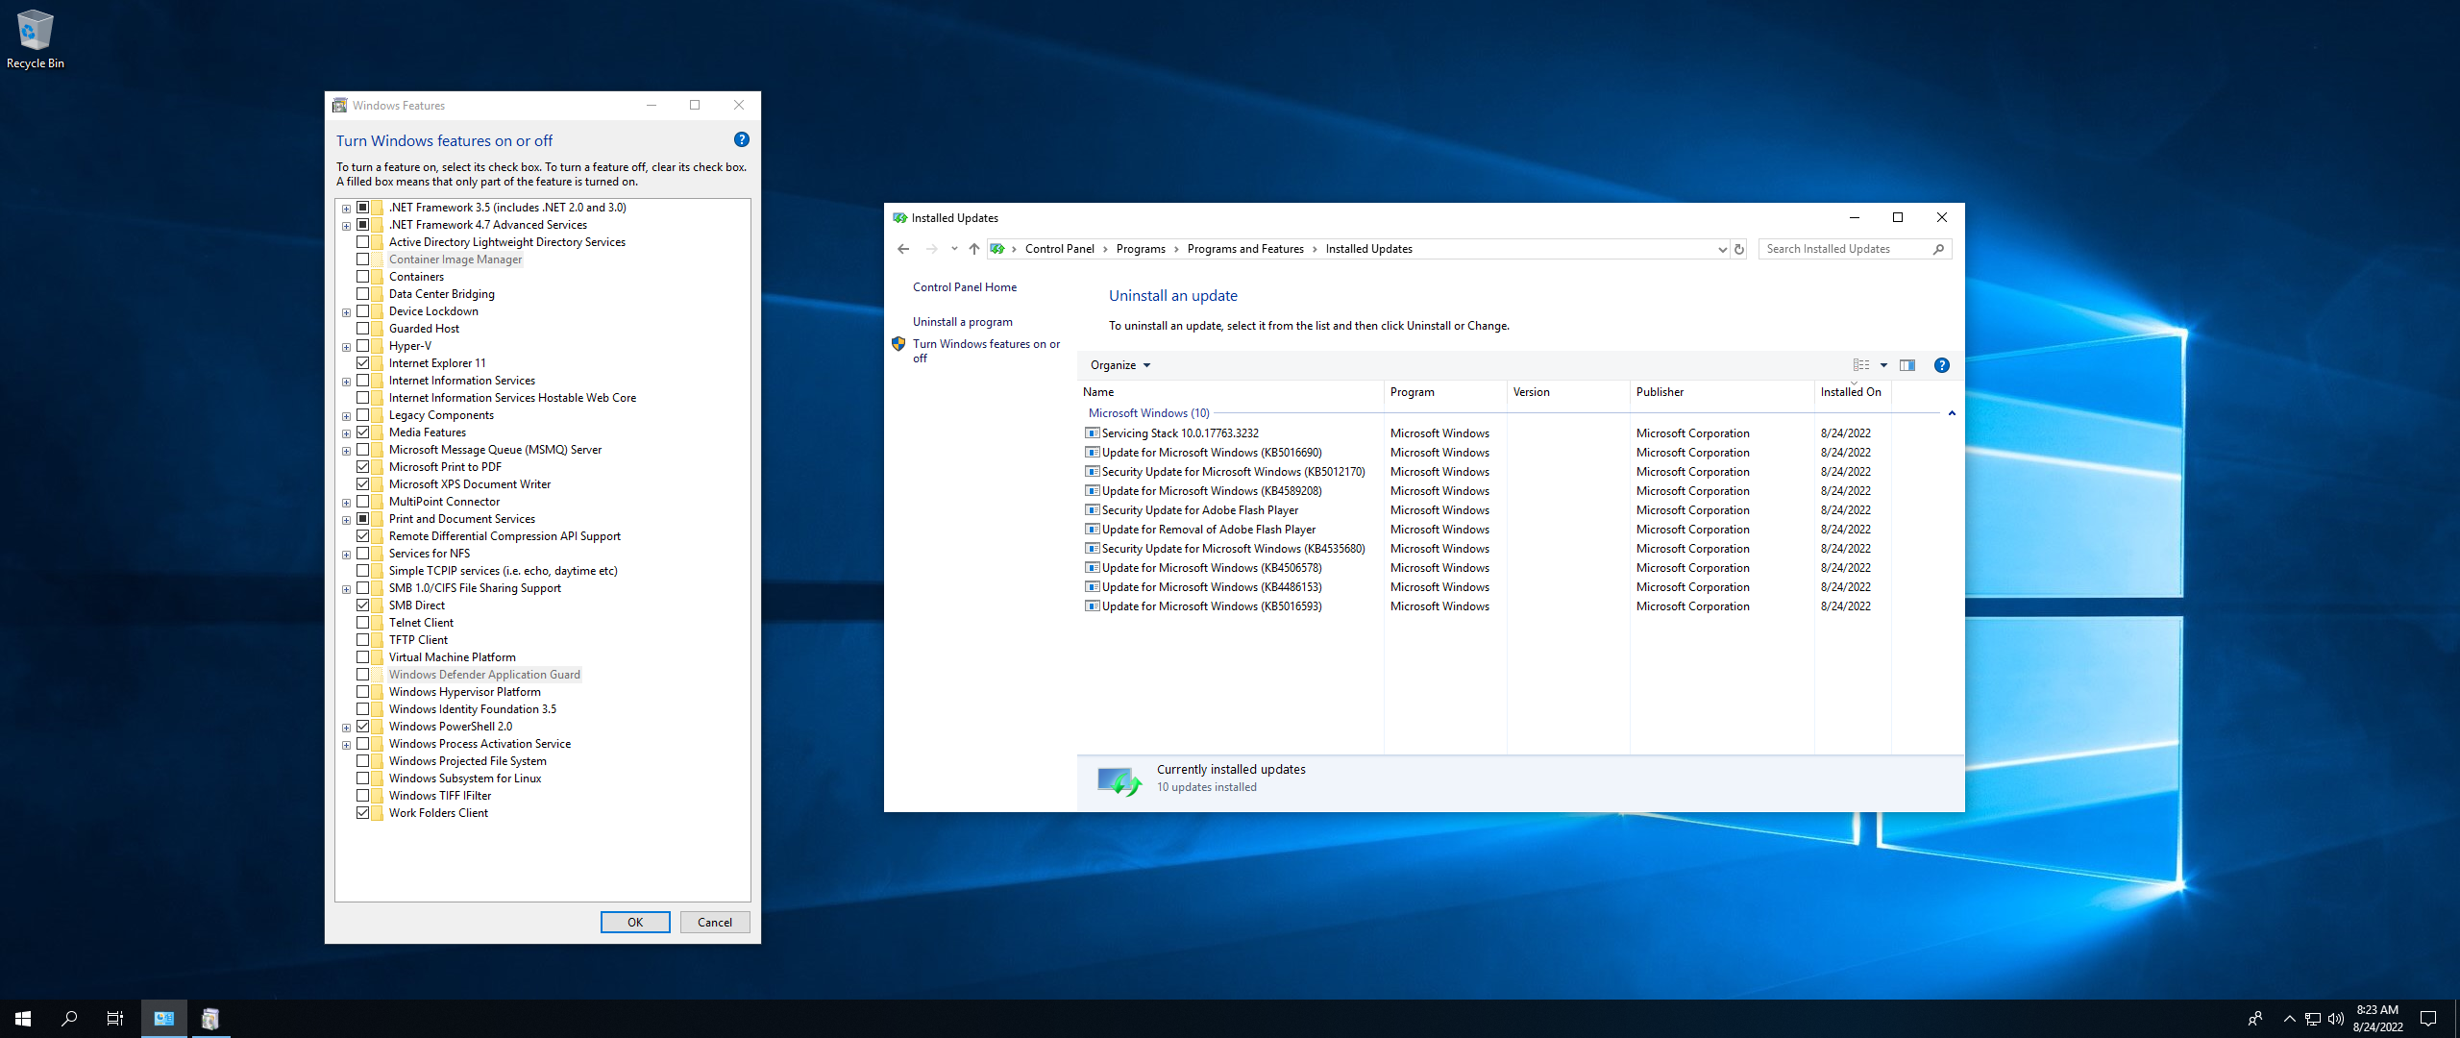
Task: Show hidden system tray icons
Action: pos(2289,1019)
